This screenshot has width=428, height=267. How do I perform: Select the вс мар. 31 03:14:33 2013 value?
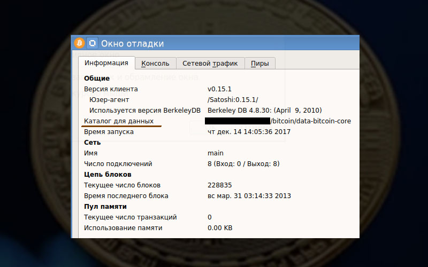click(249, 196)
